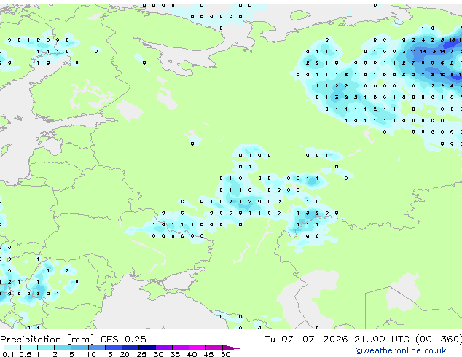The height and width of the screenshot is (357, 462).
Task: Click the 35–40 mm legend swatch
Action: point(181,348)
